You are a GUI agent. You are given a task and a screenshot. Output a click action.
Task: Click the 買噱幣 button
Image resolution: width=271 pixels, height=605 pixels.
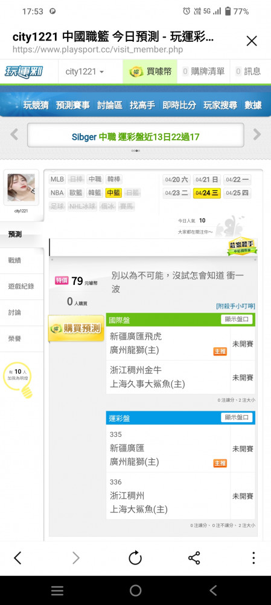coord(150,71)
